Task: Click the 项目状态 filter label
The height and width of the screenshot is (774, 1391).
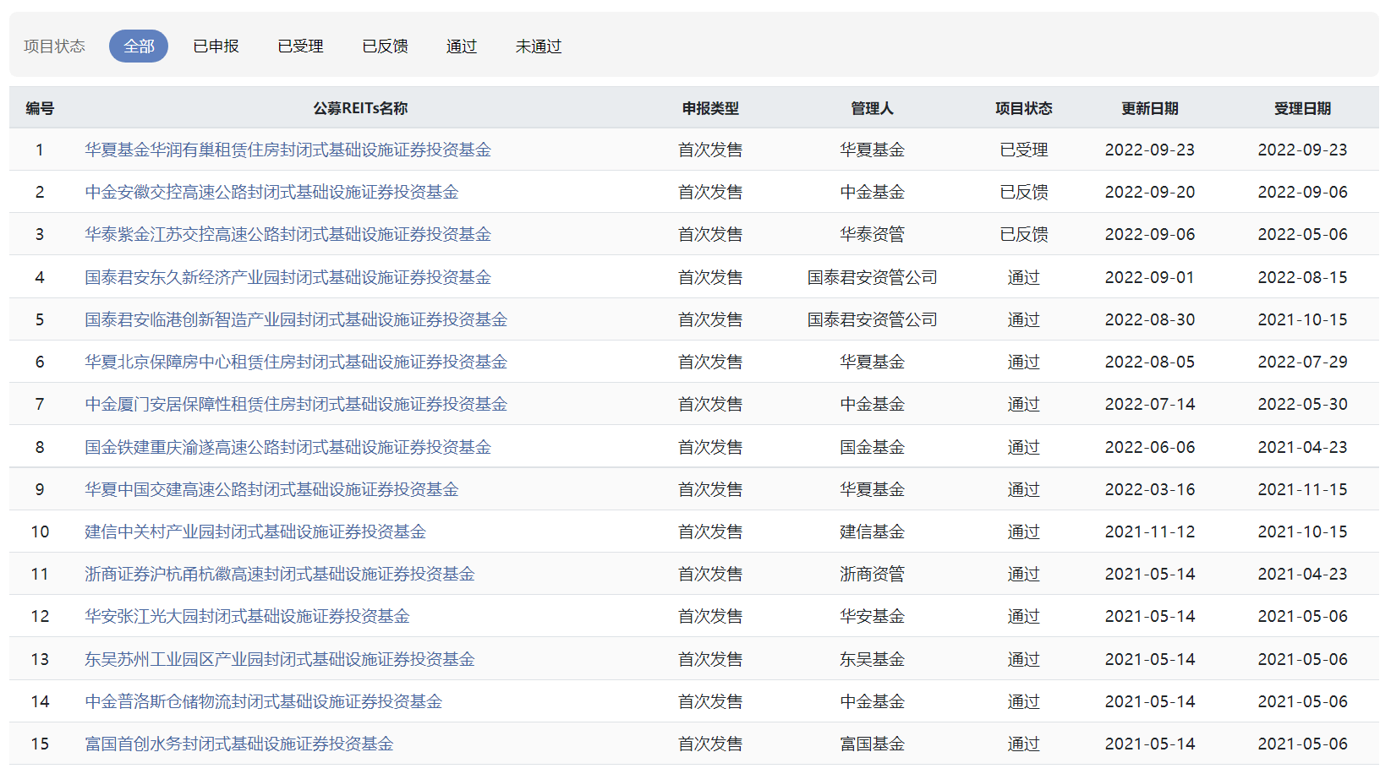Action: [54, 46]
